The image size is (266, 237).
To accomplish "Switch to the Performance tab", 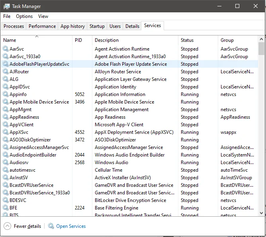I will [x=42, y=26].
